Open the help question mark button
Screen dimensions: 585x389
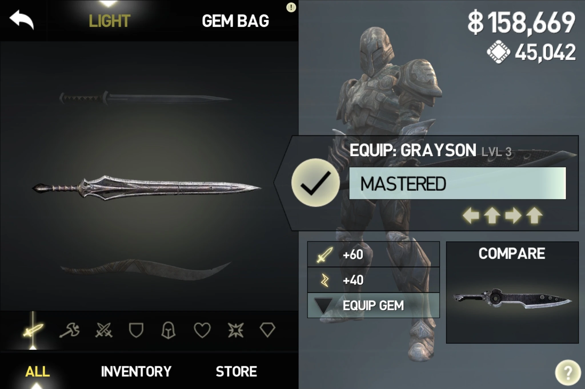568,372
